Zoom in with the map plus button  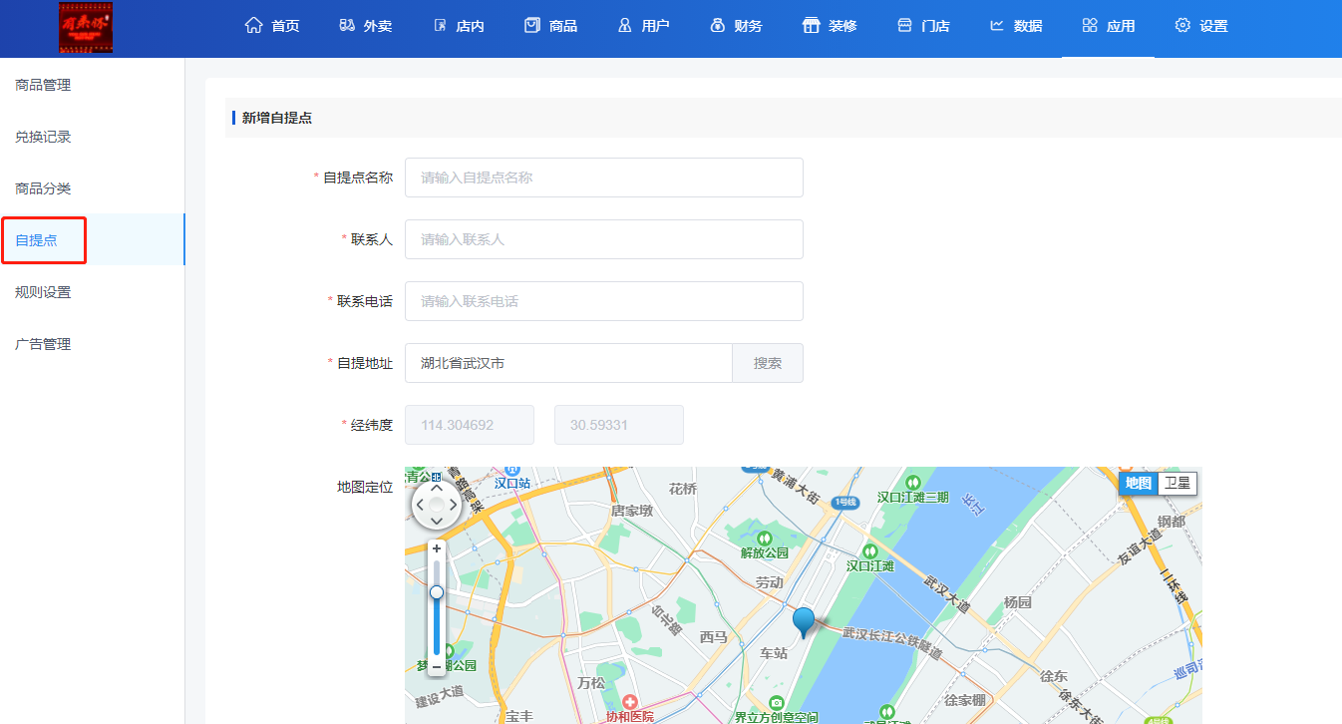[436, 548]
